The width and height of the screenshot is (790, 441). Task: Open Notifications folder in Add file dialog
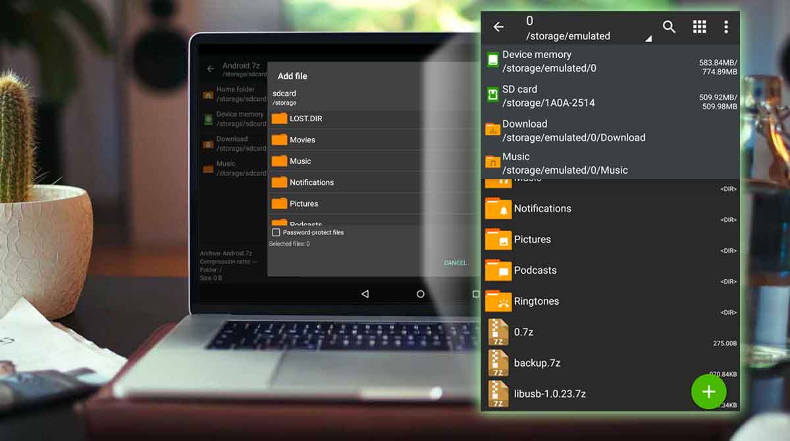pos(373,182)
